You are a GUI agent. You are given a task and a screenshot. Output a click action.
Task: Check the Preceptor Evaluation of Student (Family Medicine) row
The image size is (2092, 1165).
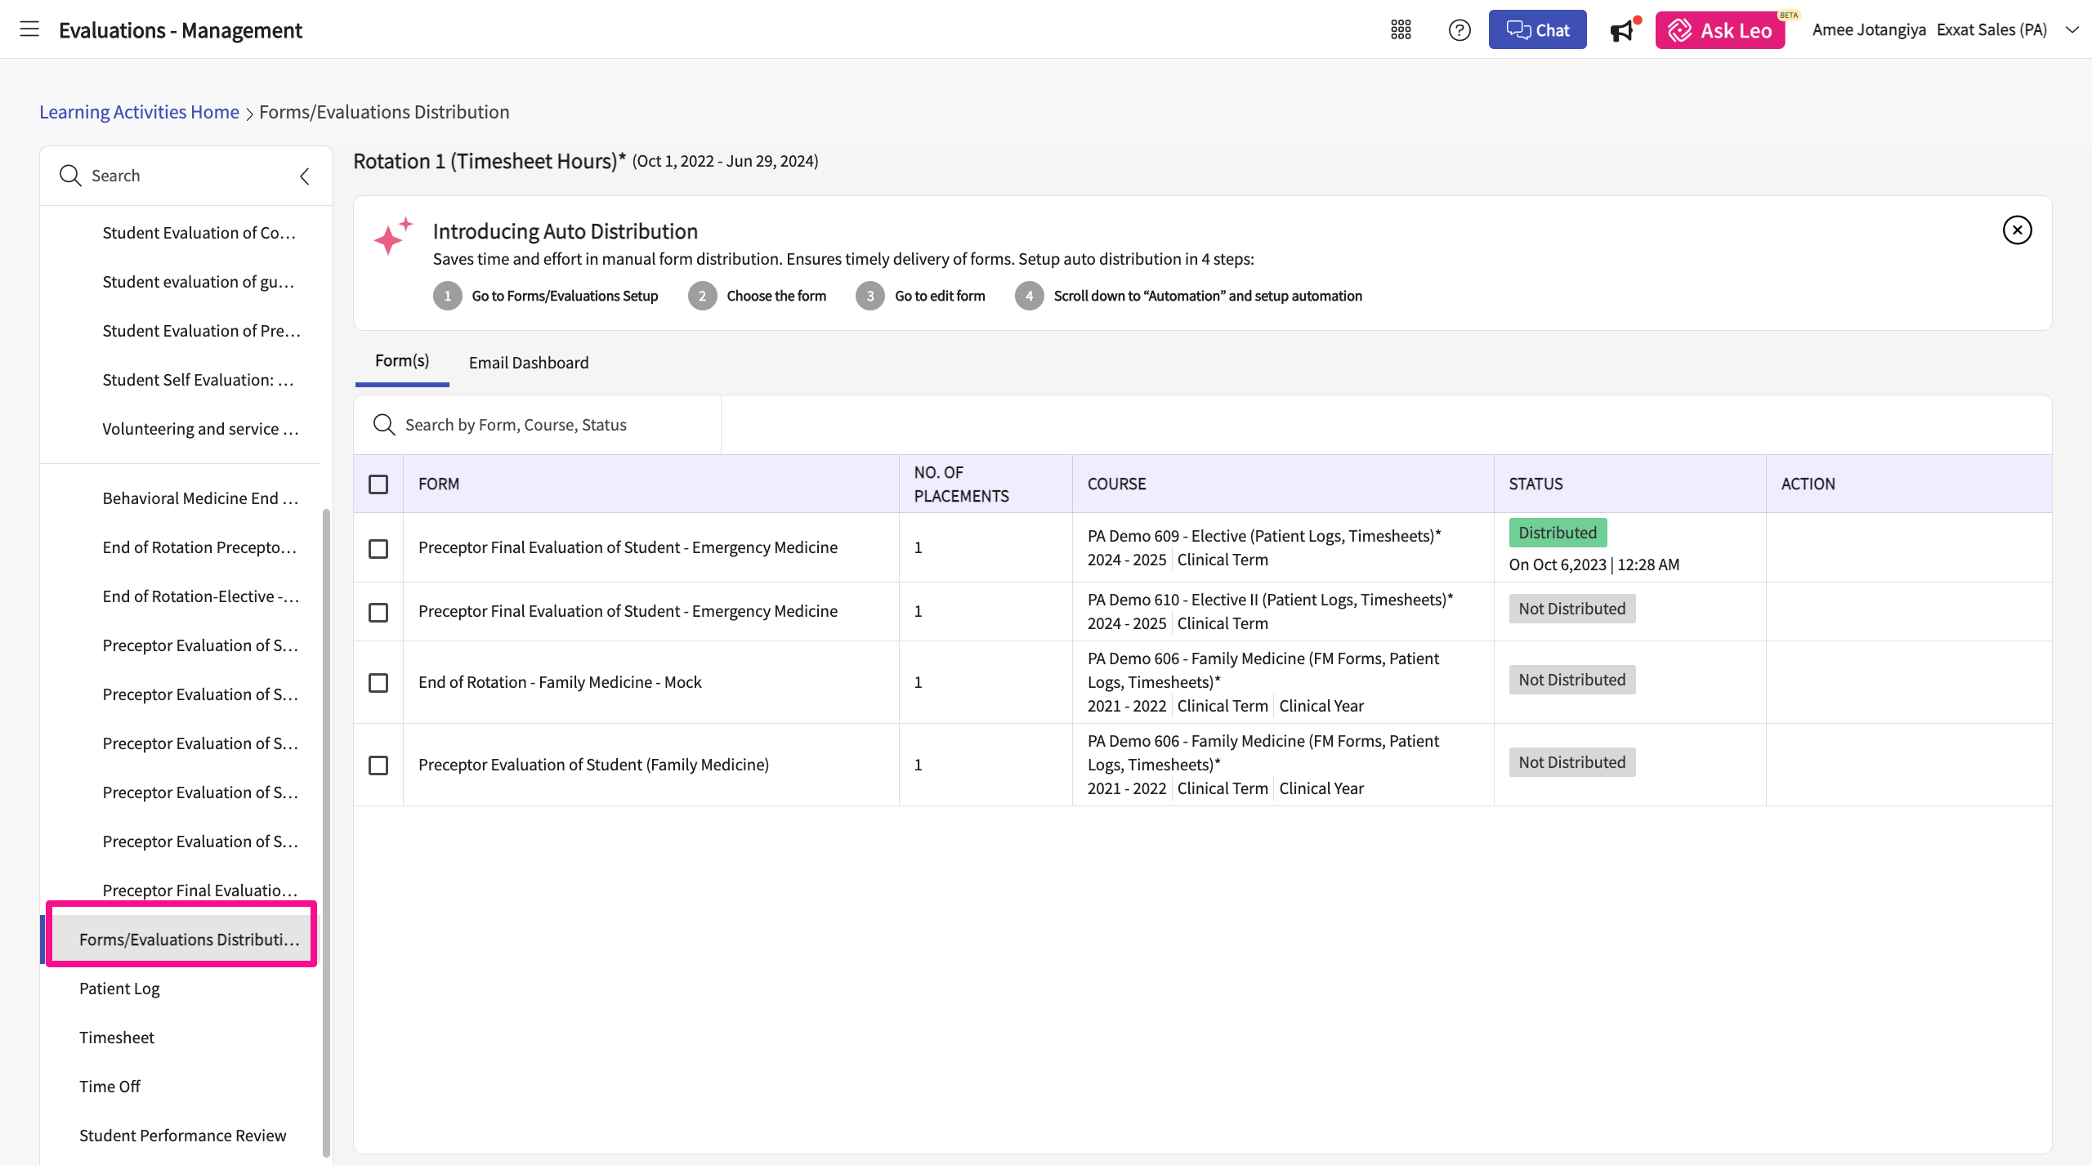point(378,766)
